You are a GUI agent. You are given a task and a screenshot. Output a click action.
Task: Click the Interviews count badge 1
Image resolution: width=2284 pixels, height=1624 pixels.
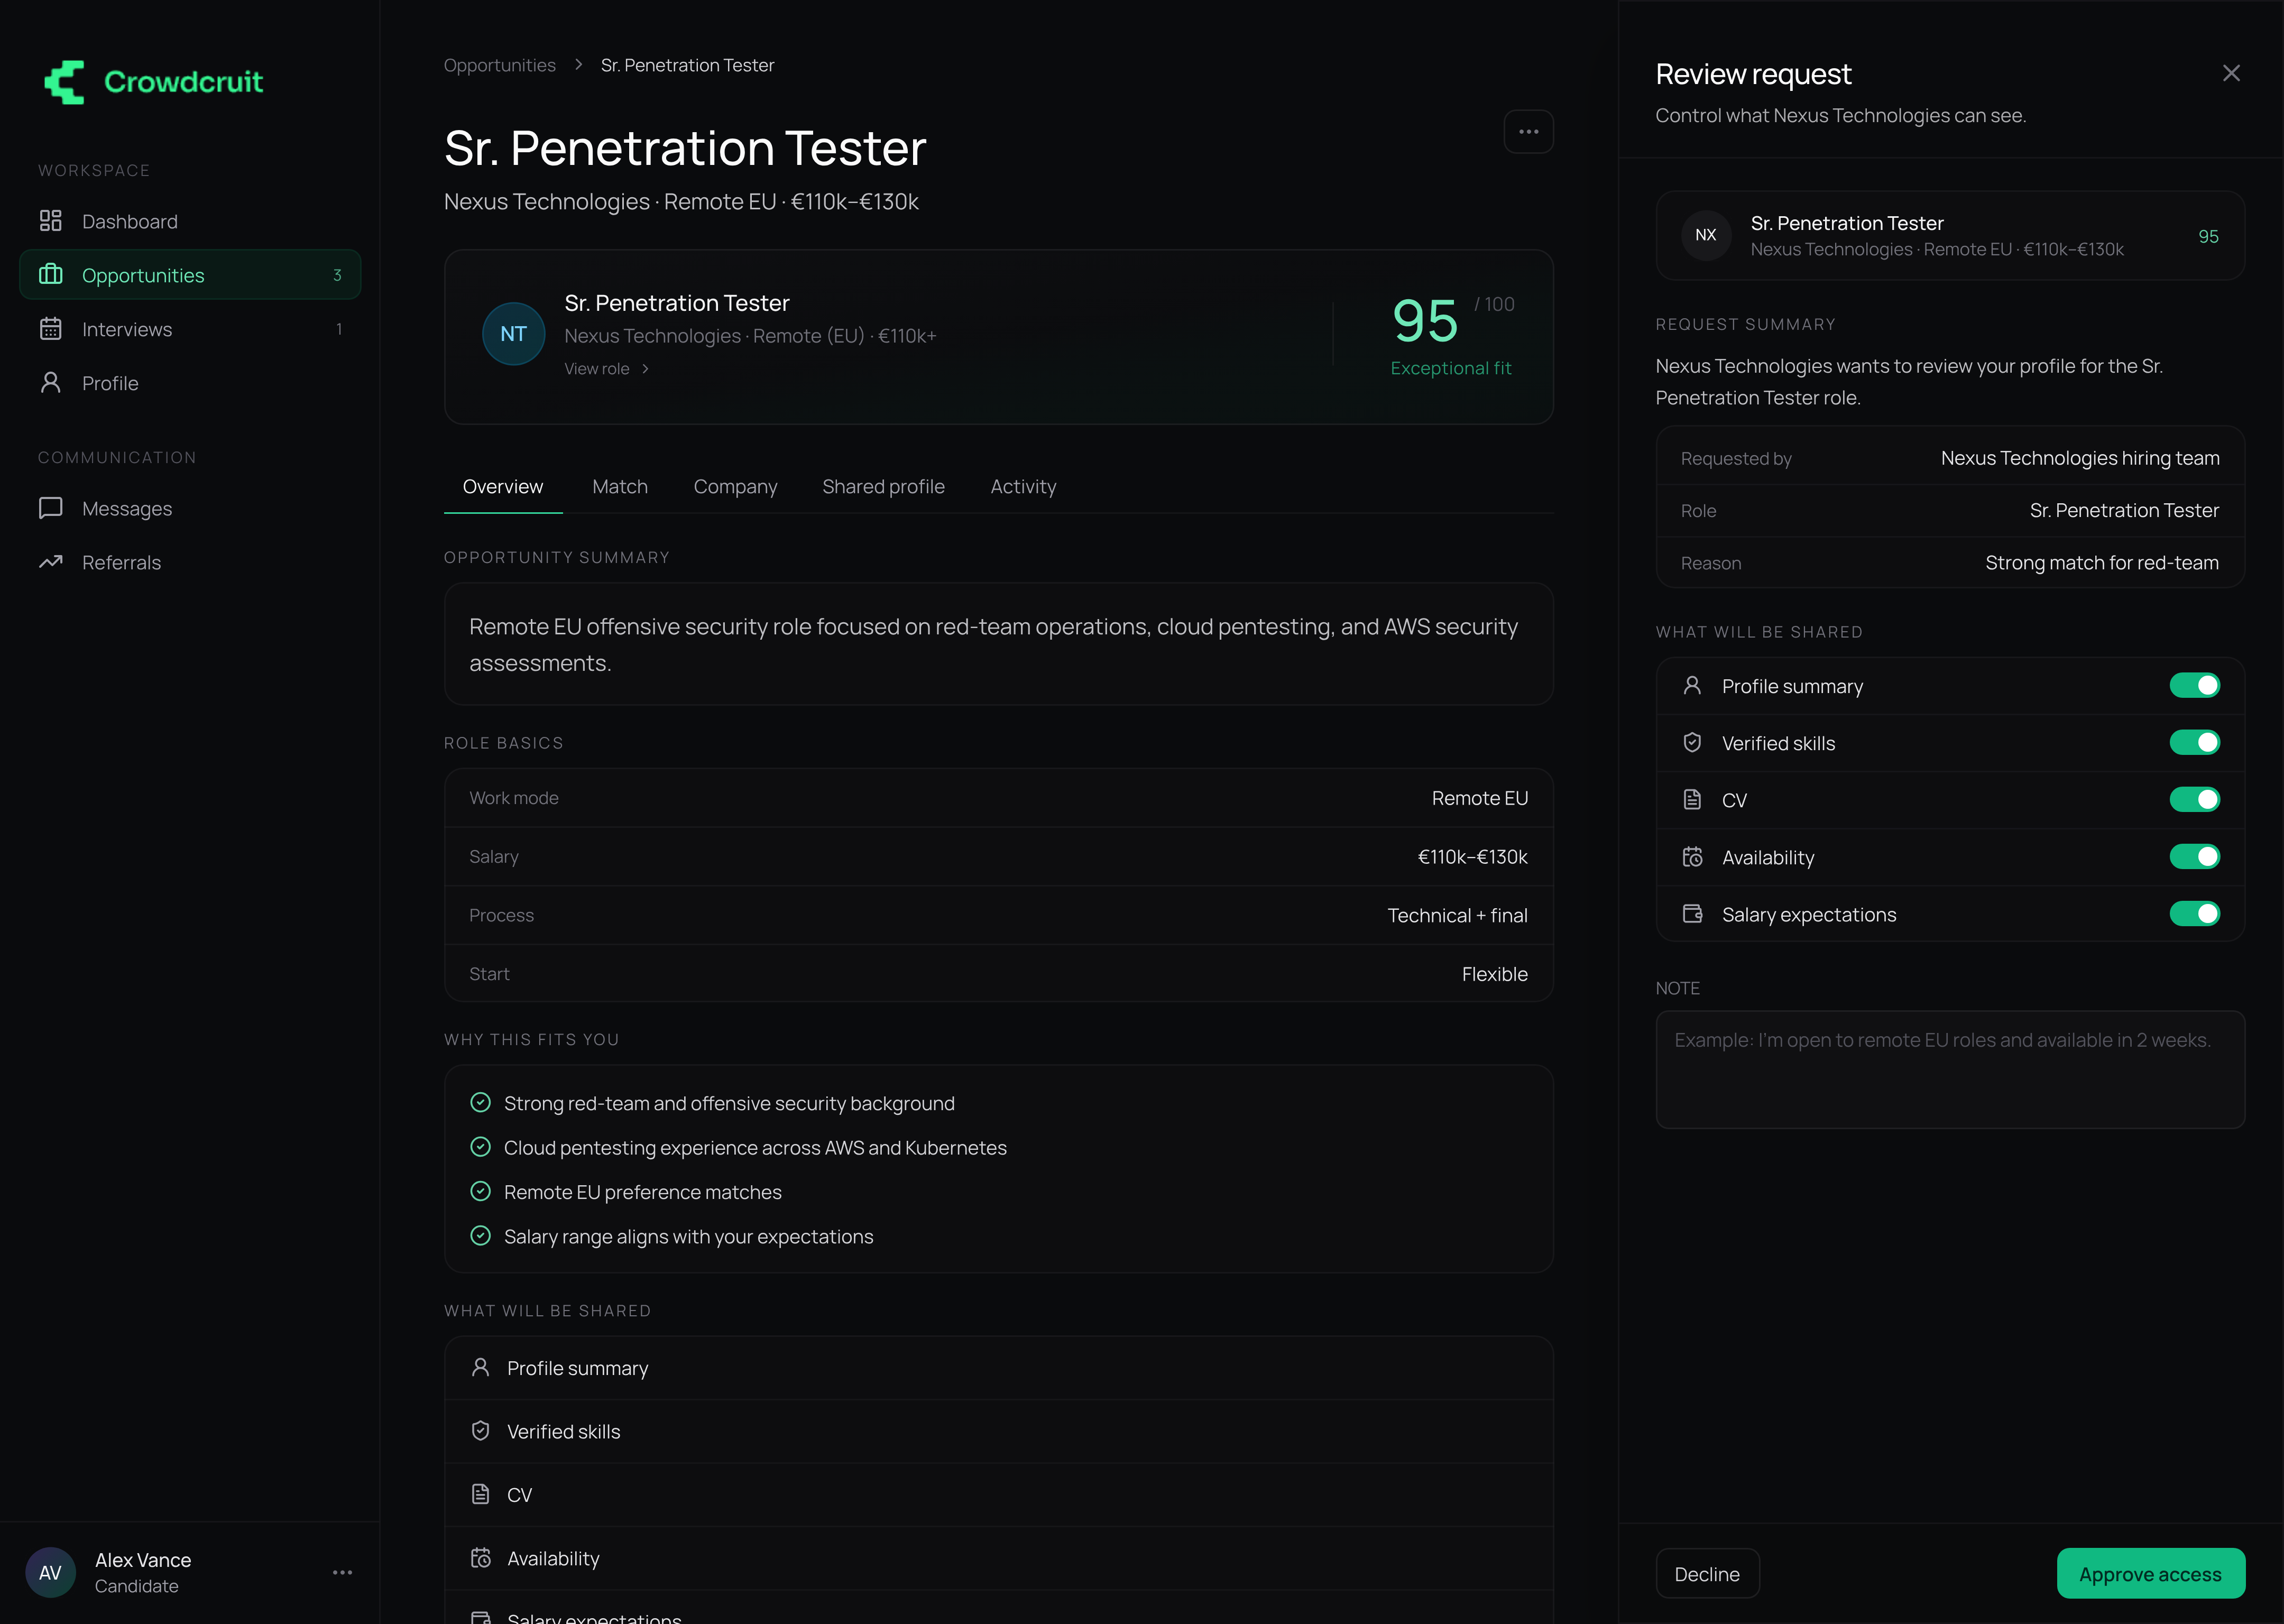coord(339,329)
